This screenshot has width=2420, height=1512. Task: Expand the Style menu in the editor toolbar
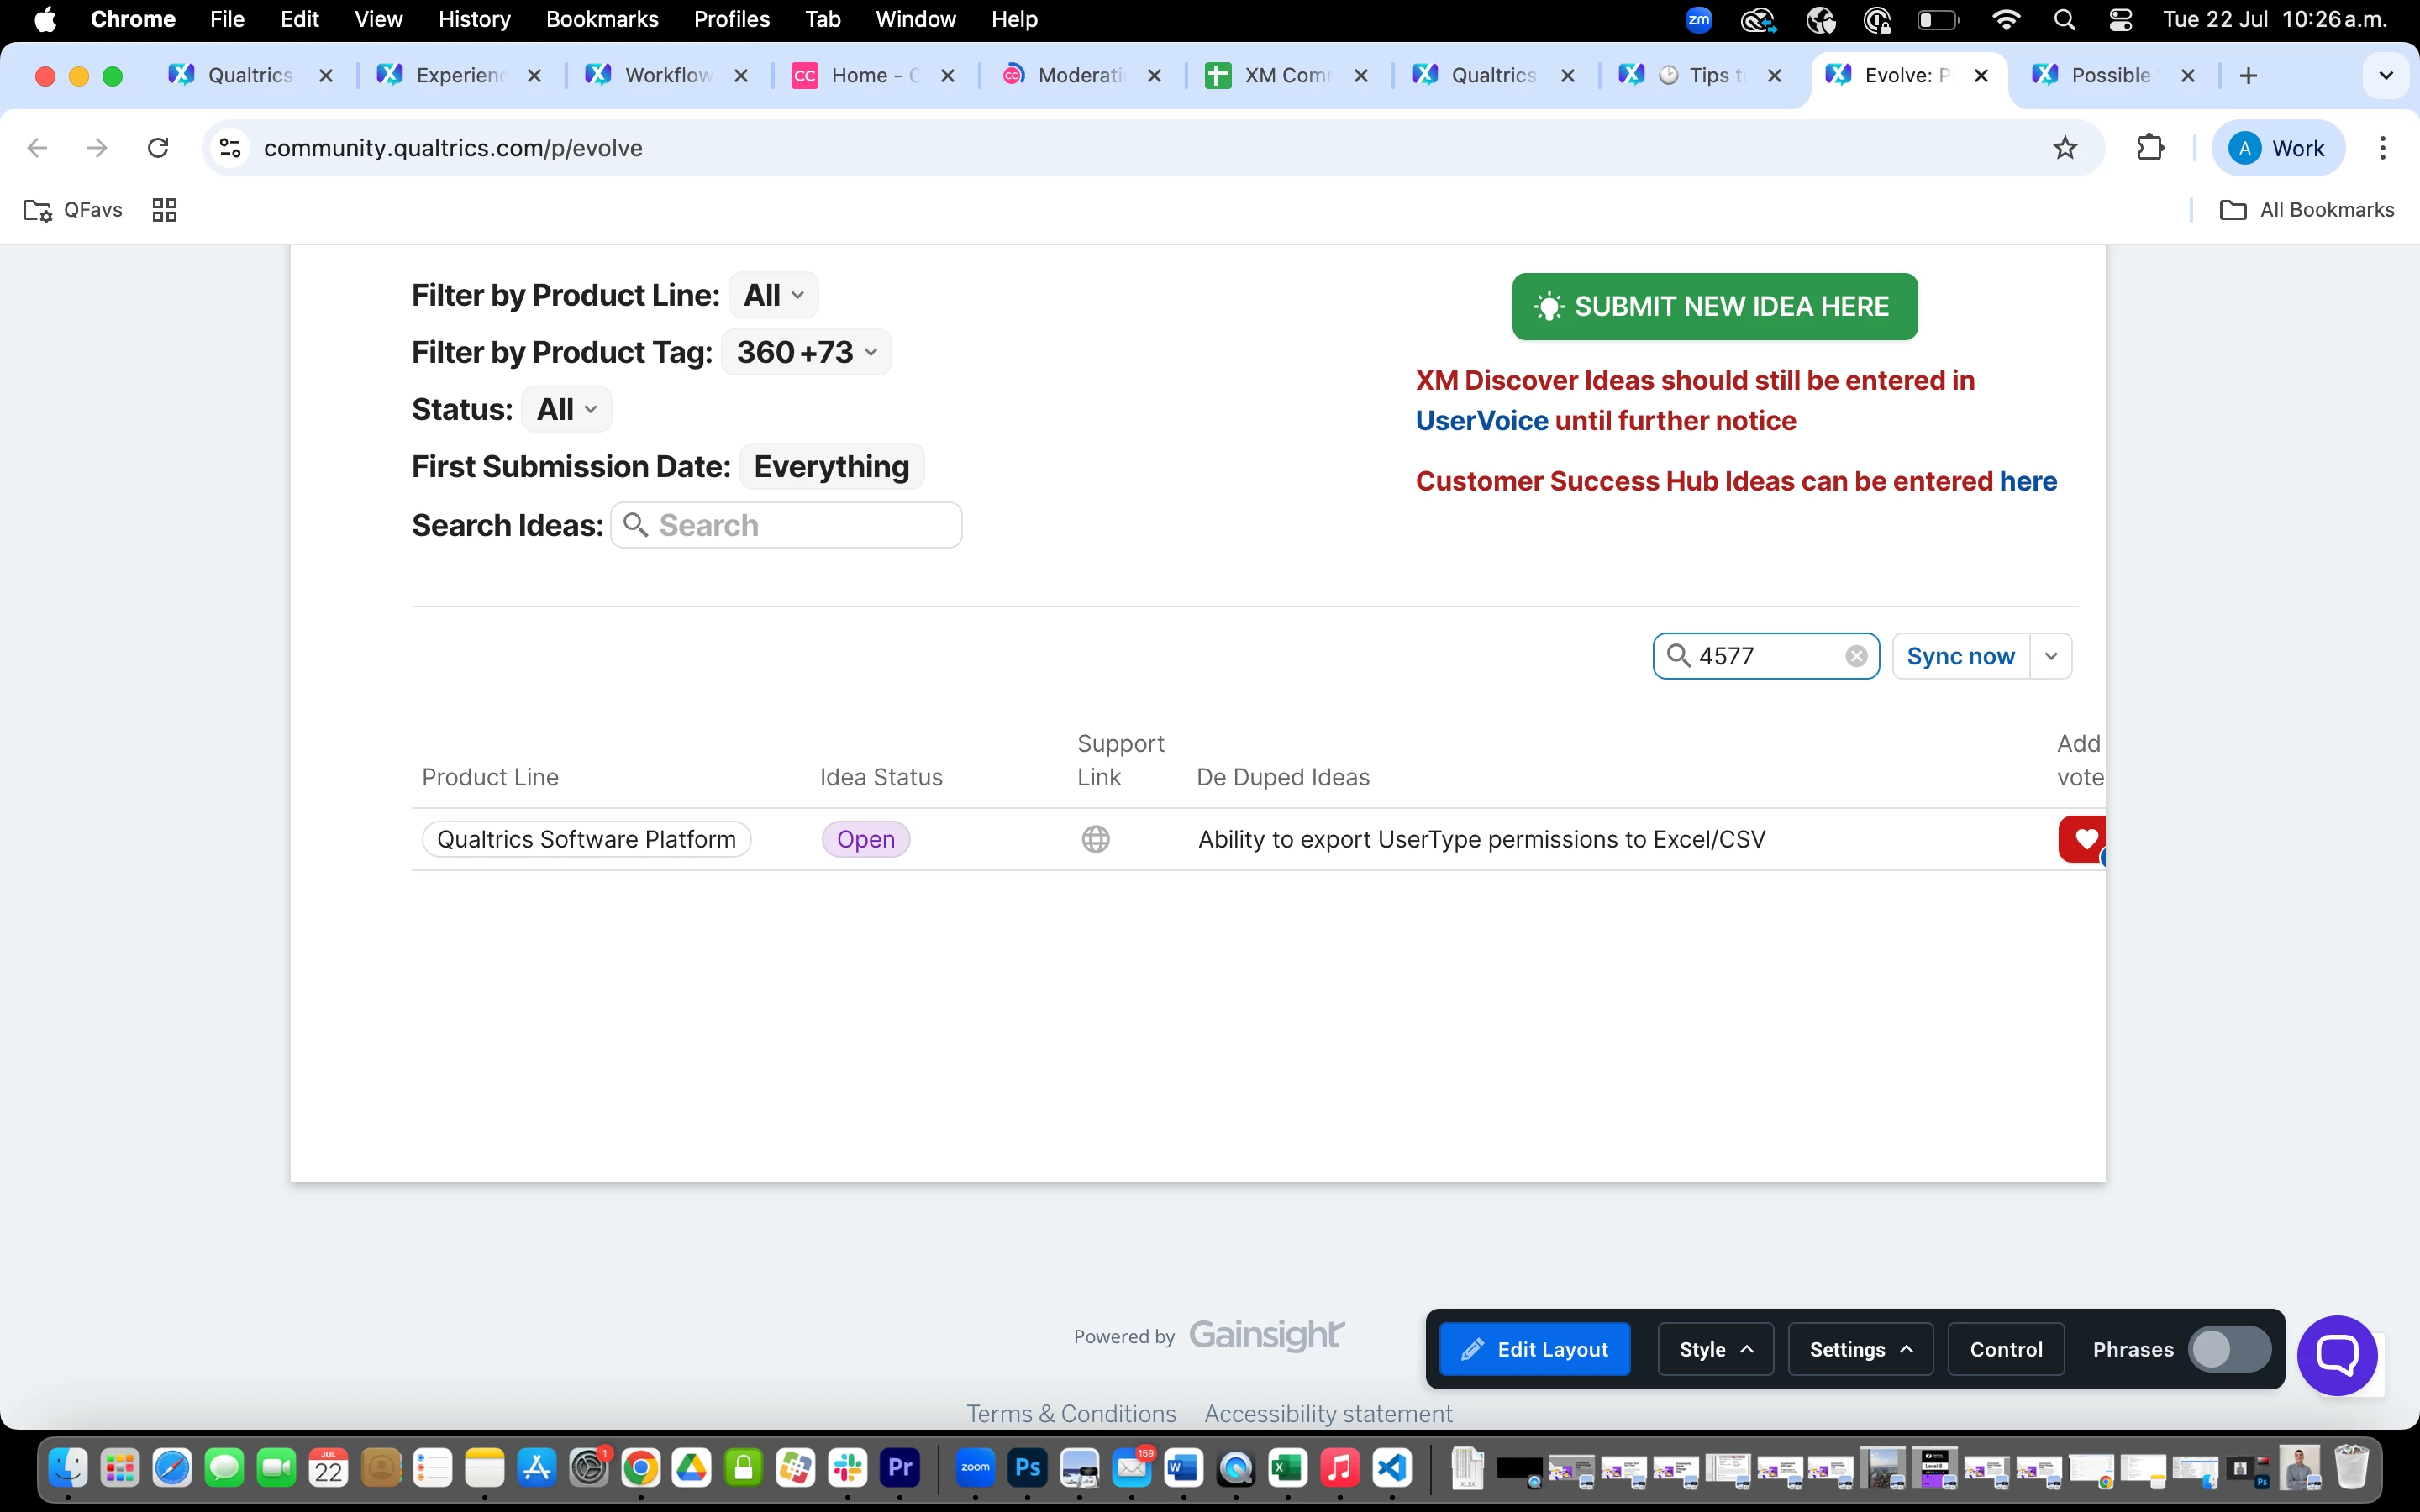pyautogui.click(x=1715, y=1349)
